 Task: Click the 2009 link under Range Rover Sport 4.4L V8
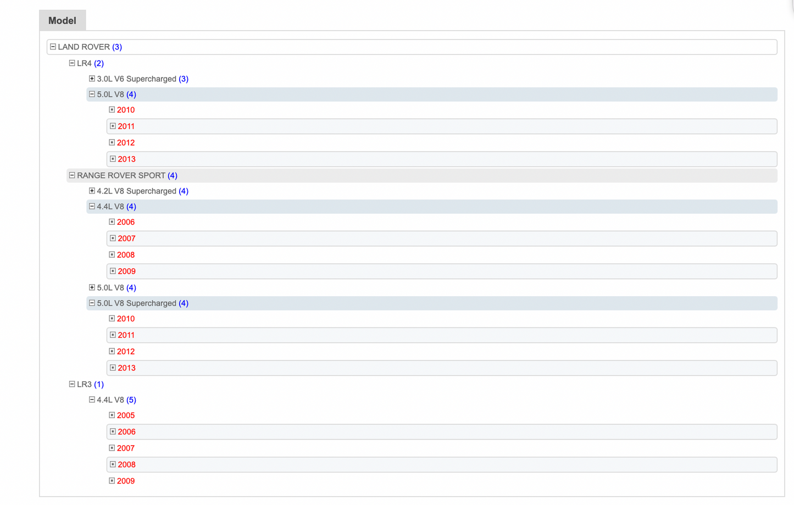126,271
